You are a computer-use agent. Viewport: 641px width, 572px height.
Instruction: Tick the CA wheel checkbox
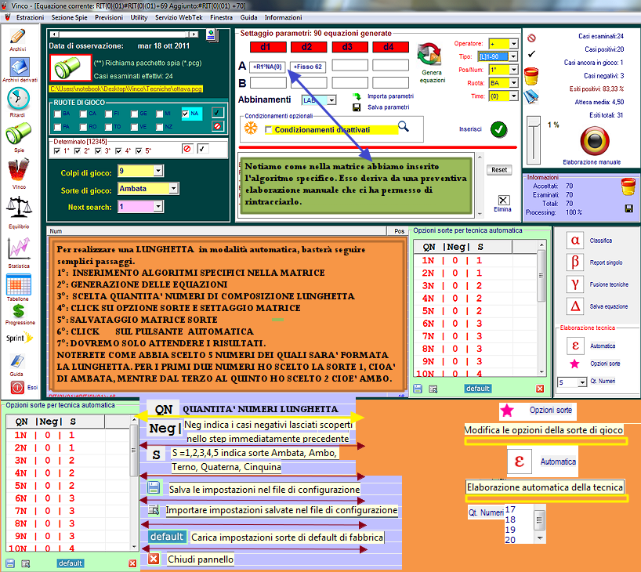[83, 114]
